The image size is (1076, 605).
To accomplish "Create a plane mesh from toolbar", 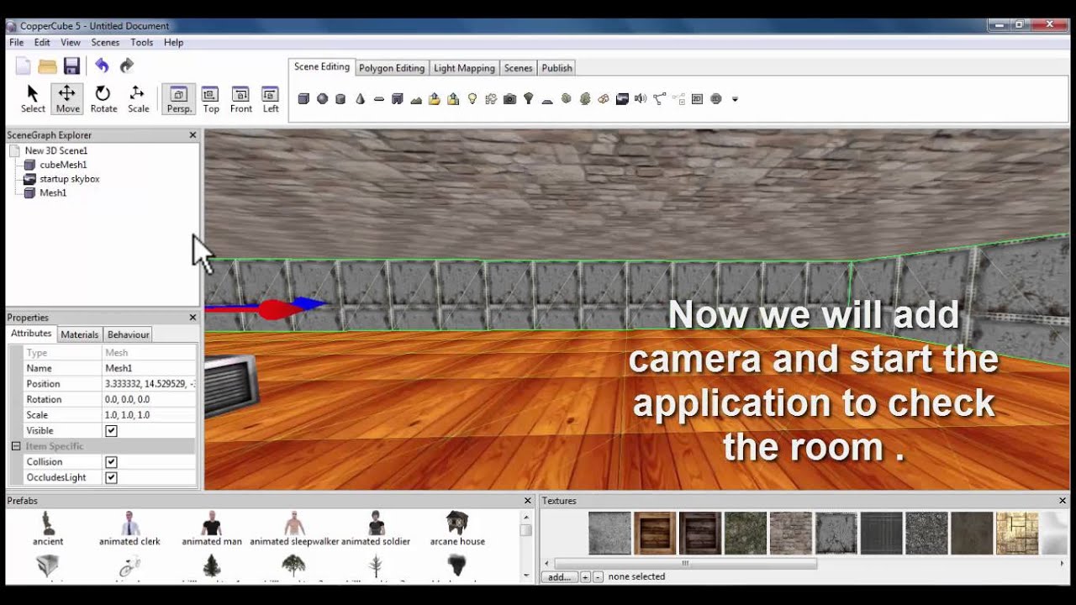I will coord(378,99).
